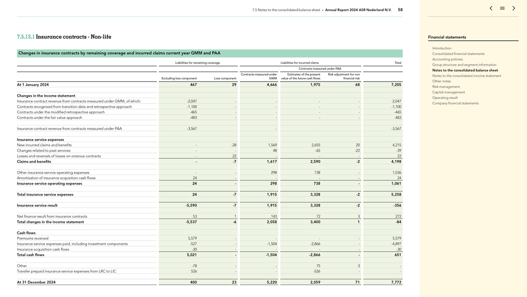The height and width of the screenshot is (297, 527).
Task: Jump to Other notes section
Action: click(442, 81)
